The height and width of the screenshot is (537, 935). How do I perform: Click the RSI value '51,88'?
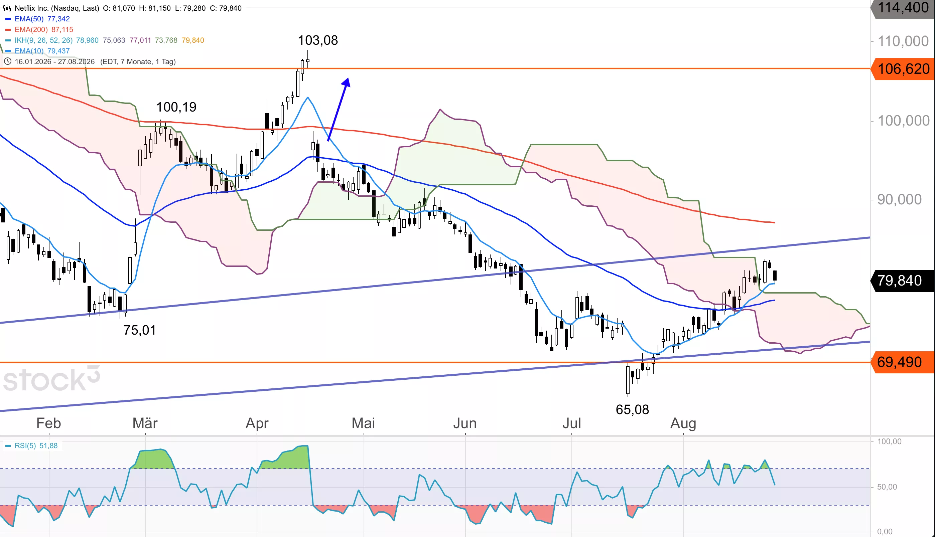(49, 446)
